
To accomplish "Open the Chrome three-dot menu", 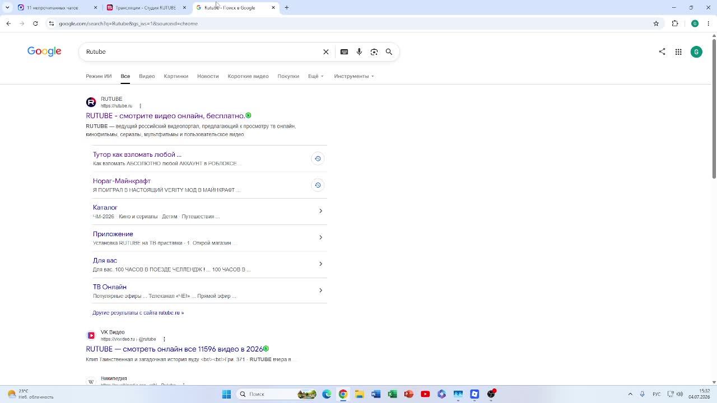I will 709,24.
